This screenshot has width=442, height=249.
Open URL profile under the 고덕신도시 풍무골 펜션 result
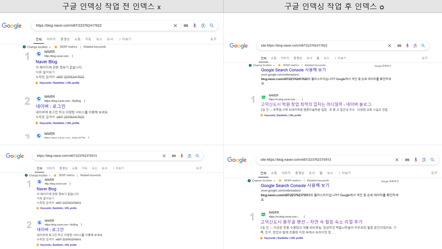pos(297,238)
